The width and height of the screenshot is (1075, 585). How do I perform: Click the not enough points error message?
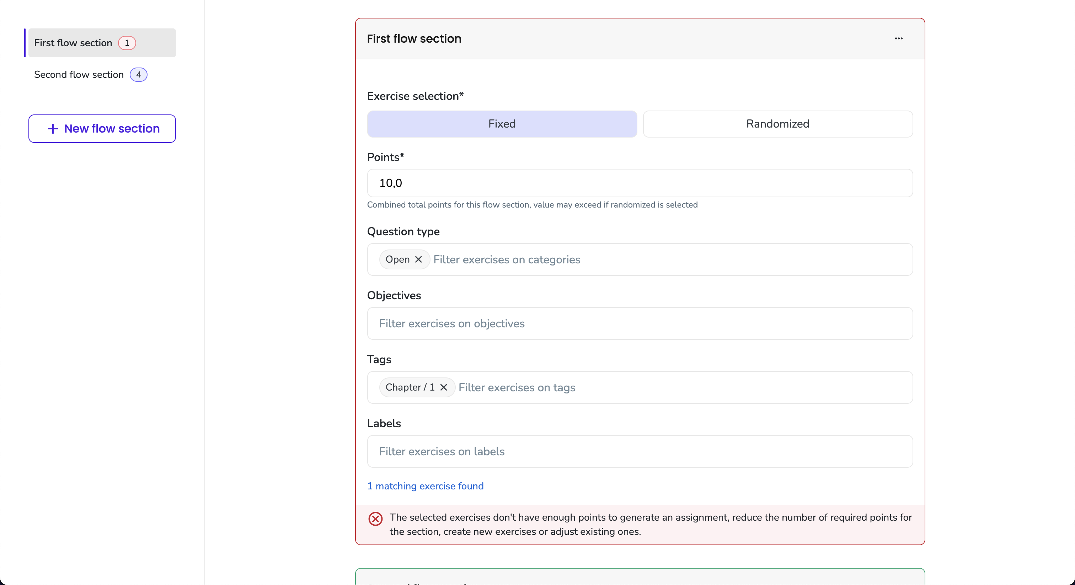tap(651, 524)
